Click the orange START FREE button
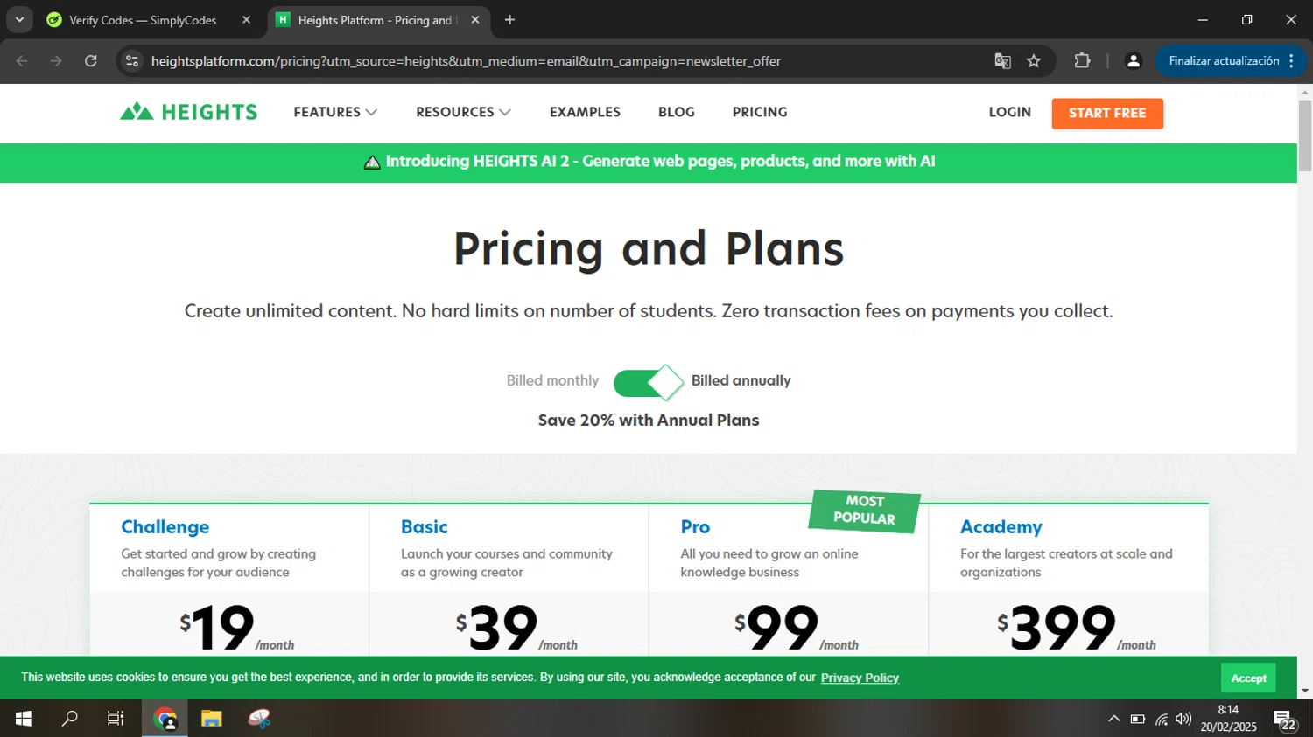This screenshot has height=737, width=1313. point(1107,113)
